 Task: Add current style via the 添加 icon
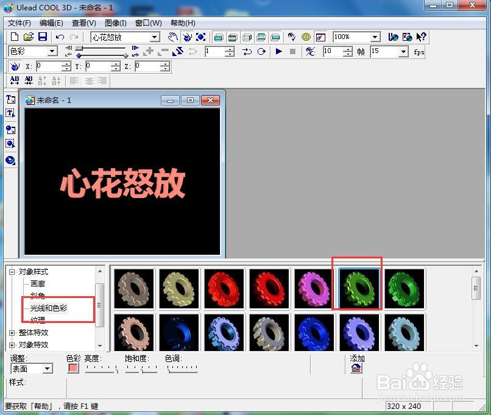coord(356,368)
